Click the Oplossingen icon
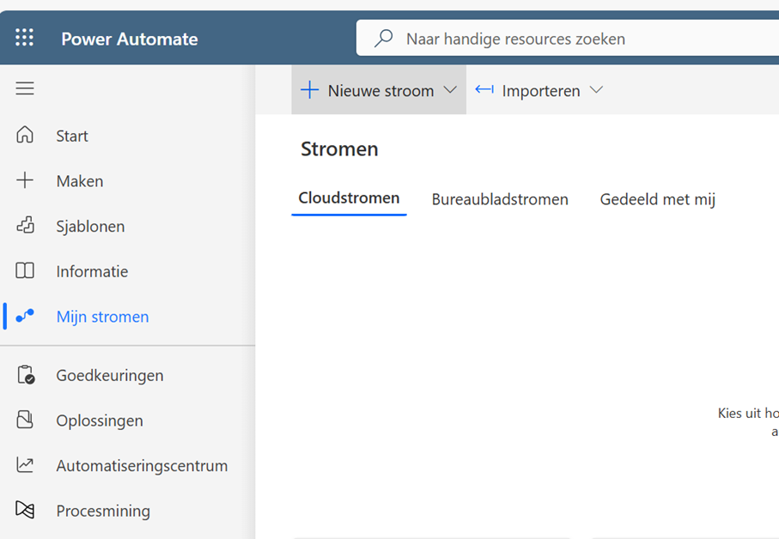Screen dimensions: 779x539 [x=25, y=420]
